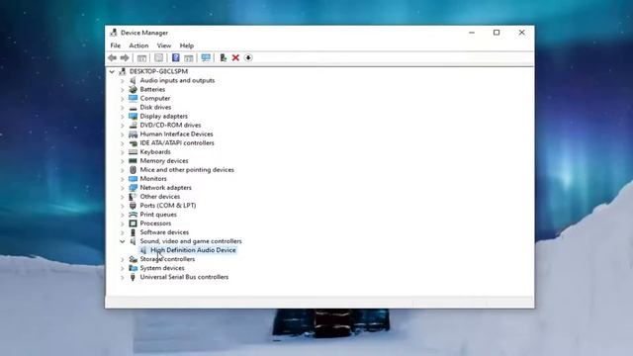The width and height of the screenshot is (633, 356).
Task: Select the Ports (COM & LPT) label
Action: 168,206
